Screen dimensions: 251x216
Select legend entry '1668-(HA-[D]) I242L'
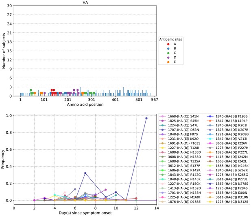pos(227,161)
